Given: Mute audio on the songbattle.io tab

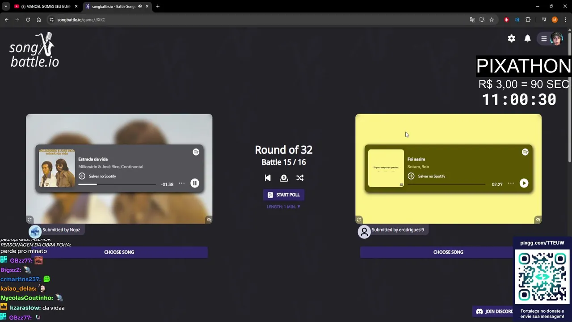Looking at the screenshot, I should click(140, 6).
